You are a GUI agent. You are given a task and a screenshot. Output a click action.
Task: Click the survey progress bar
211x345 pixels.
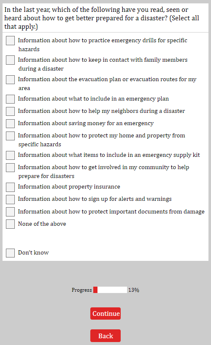[110, 290]
